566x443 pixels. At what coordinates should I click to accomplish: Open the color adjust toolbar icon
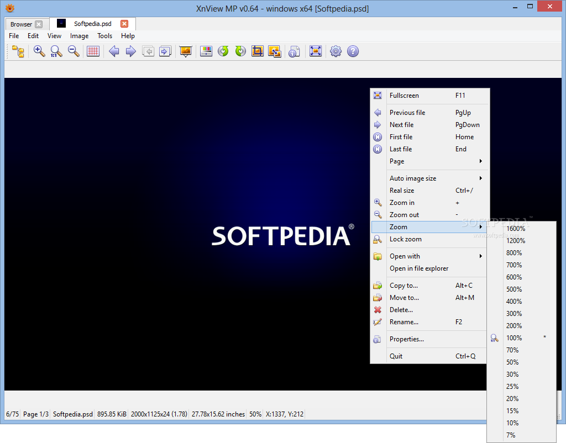206,51
